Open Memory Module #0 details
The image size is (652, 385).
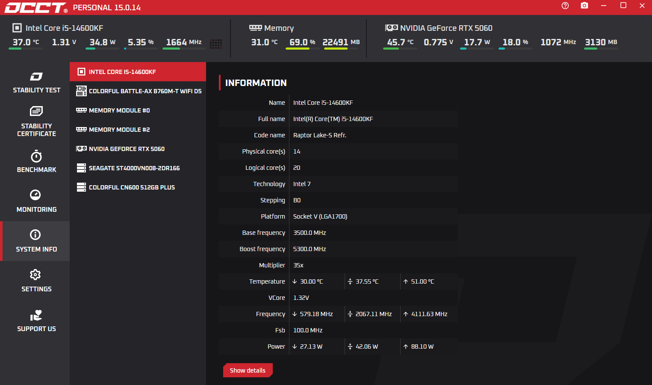138,110
